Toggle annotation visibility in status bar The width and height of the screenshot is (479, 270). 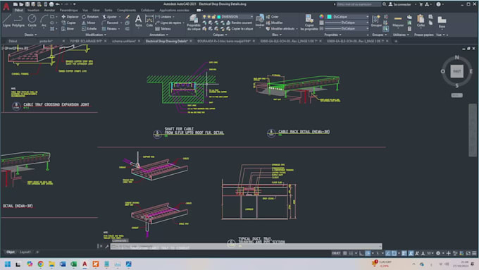(411, 253)
